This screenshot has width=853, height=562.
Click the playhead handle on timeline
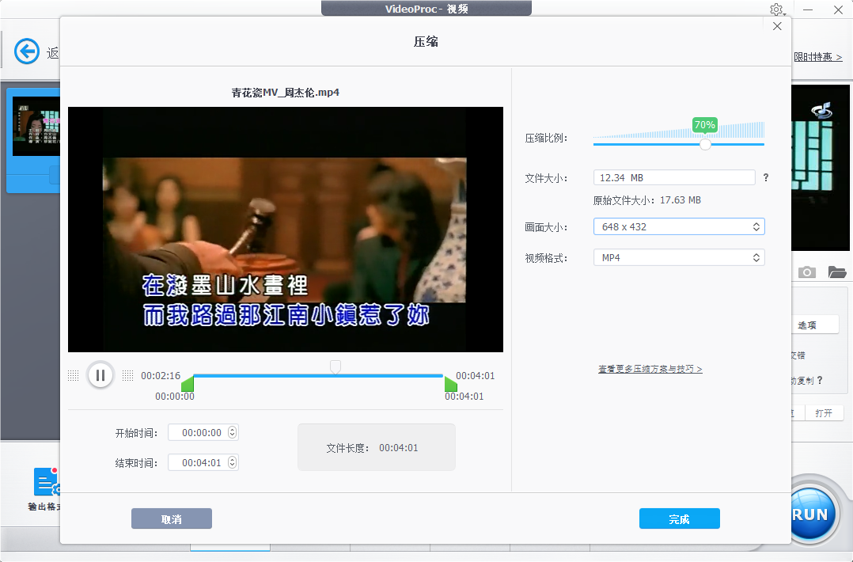(x=336, y=366)
